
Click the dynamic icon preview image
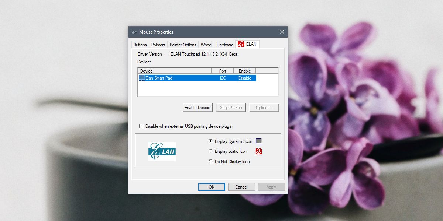click(259, 141)
